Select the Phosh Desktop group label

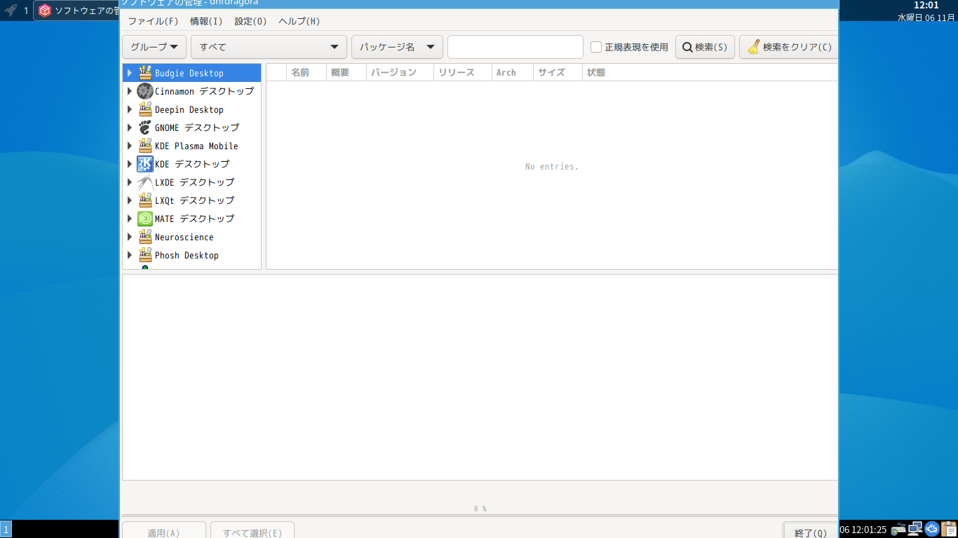click(187, 255)
